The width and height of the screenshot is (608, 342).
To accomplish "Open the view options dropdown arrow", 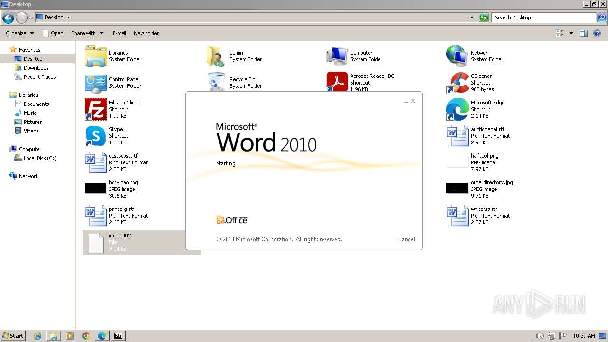I will [x=571, y=33].
